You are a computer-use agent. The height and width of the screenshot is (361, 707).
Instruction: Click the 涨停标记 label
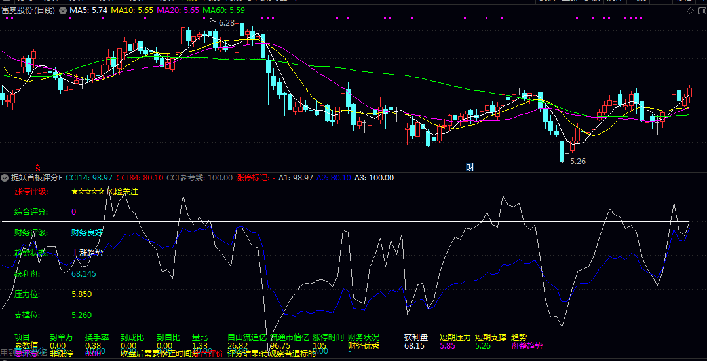pos(256,178)
